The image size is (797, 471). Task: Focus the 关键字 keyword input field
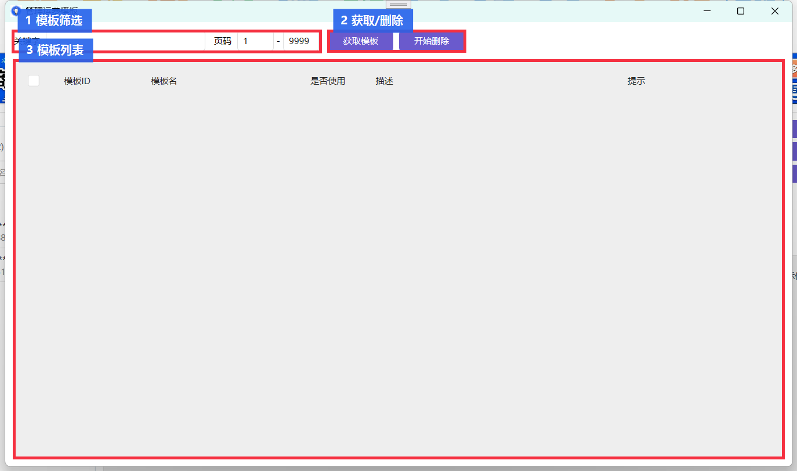tap(125, 41)
